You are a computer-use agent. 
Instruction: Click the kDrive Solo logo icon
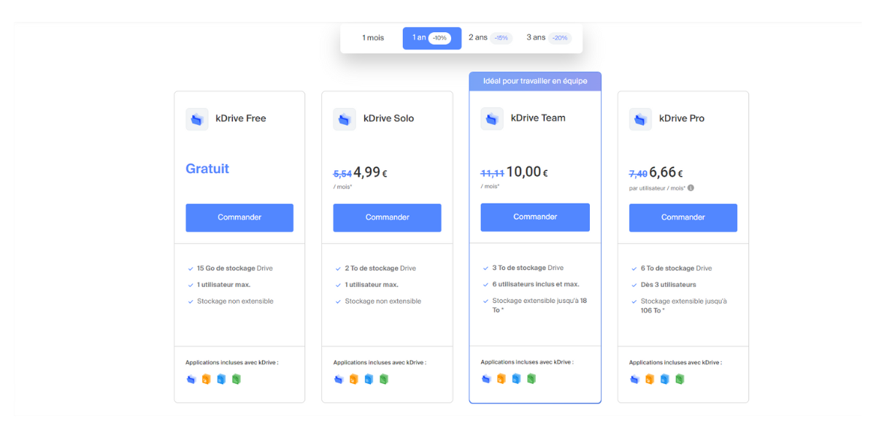pyautogui.click(x=345, y=119)
